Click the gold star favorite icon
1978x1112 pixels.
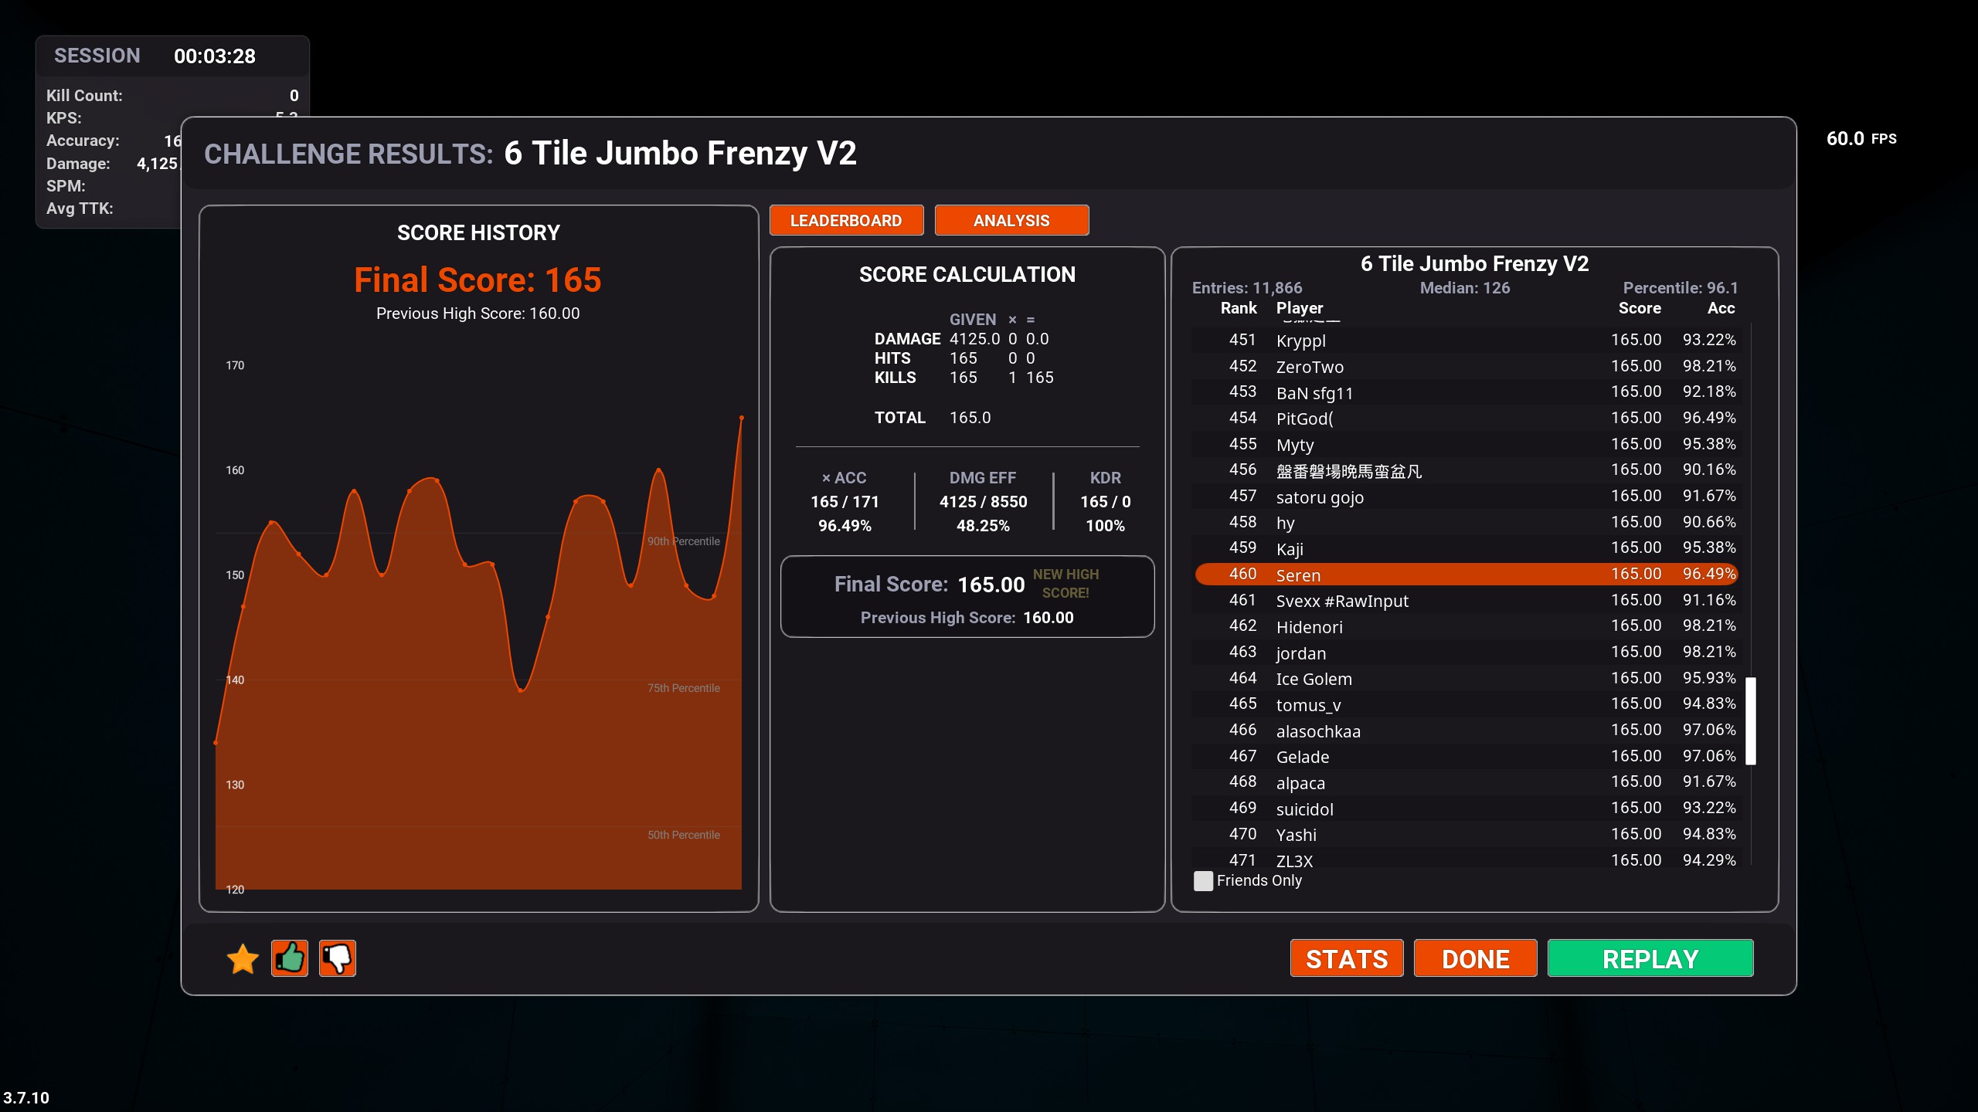(243, 958)
